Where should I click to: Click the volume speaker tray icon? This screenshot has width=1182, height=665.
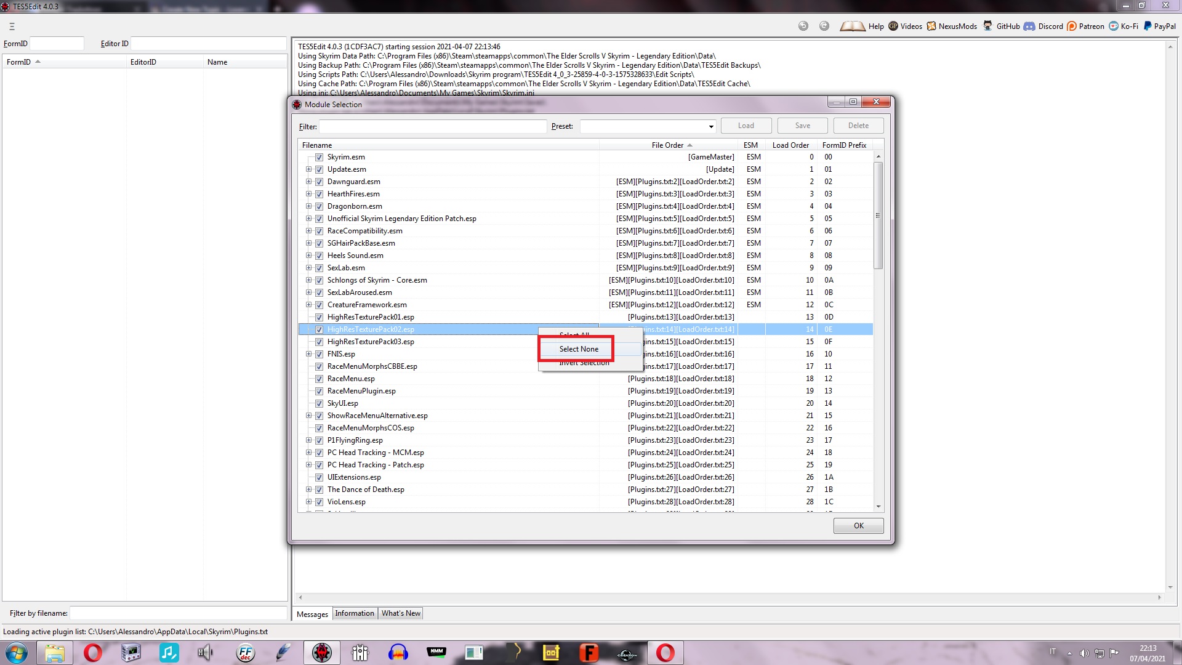point(1084,653)
